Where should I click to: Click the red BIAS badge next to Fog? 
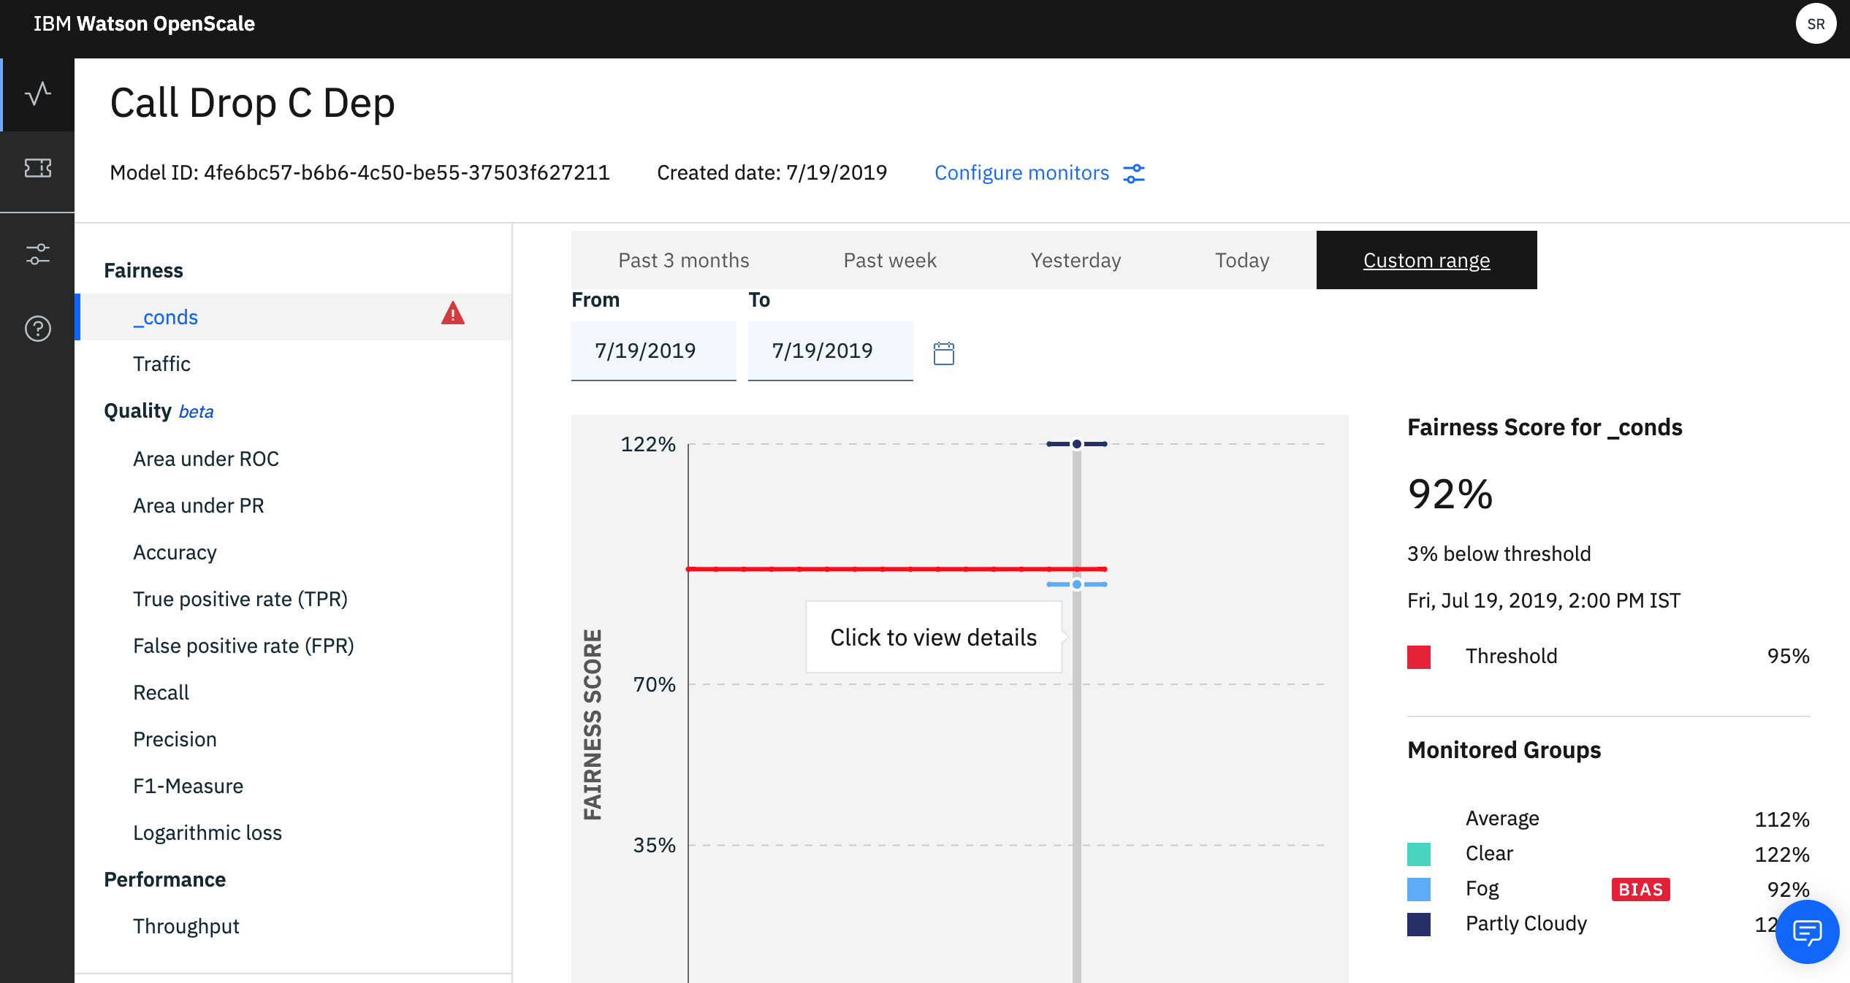pos(1640,890)
